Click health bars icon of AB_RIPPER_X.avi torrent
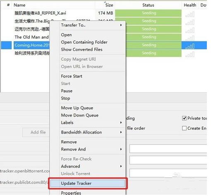This screenshot has height=196, width=211. [x=190, y=15]
